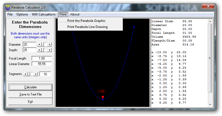Screen dimensions: 222x116
Task: Decrease Depth with left arrow
Action: (x=39, y=50)
